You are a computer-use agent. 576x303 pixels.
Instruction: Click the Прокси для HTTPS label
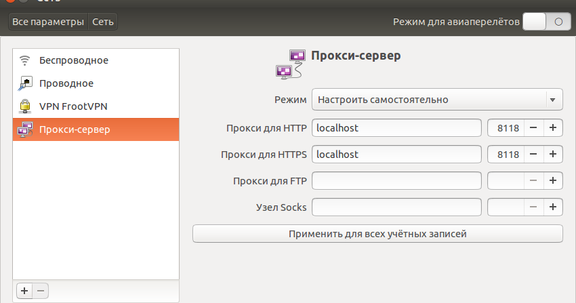click(264, 155)
